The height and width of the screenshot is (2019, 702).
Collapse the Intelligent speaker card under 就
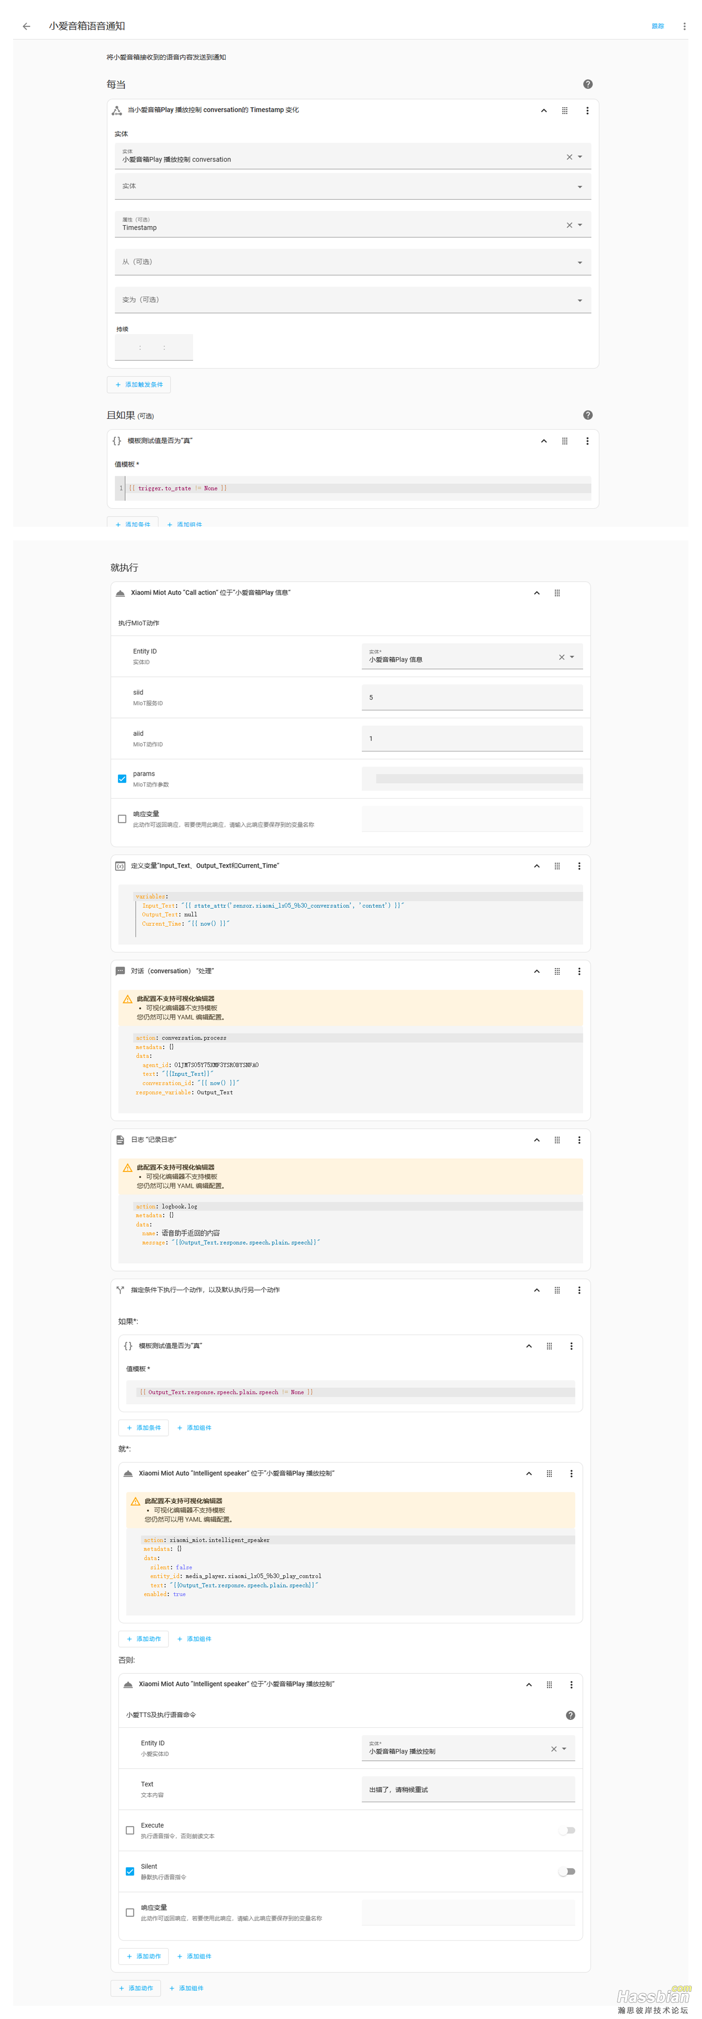click(528, 1473)
